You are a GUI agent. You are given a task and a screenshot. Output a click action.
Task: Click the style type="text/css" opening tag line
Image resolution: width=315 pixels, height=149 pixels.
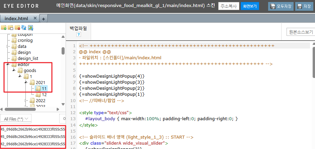(105, 113)
